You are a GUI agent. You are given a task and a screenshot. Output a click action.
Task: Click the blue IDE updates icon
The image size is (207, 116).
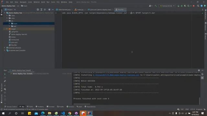click(x=202, y=6)
